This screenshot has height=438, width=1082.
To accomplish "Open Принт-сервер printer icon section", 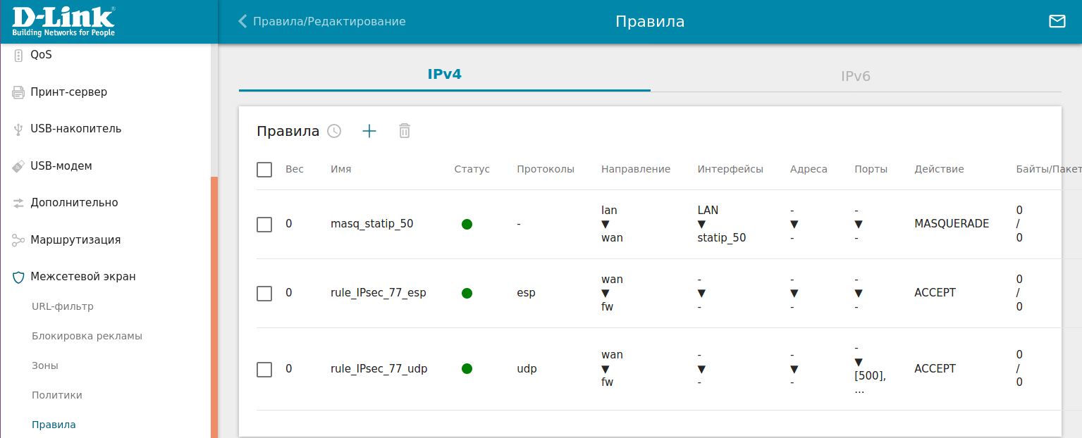I will coord(19,92).
